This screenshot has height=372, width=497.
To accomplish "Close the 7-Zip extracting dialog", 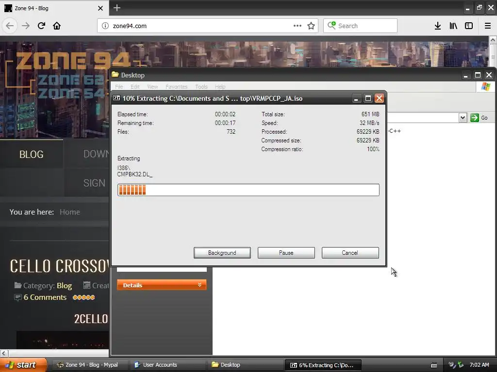I will pos(380,98).
